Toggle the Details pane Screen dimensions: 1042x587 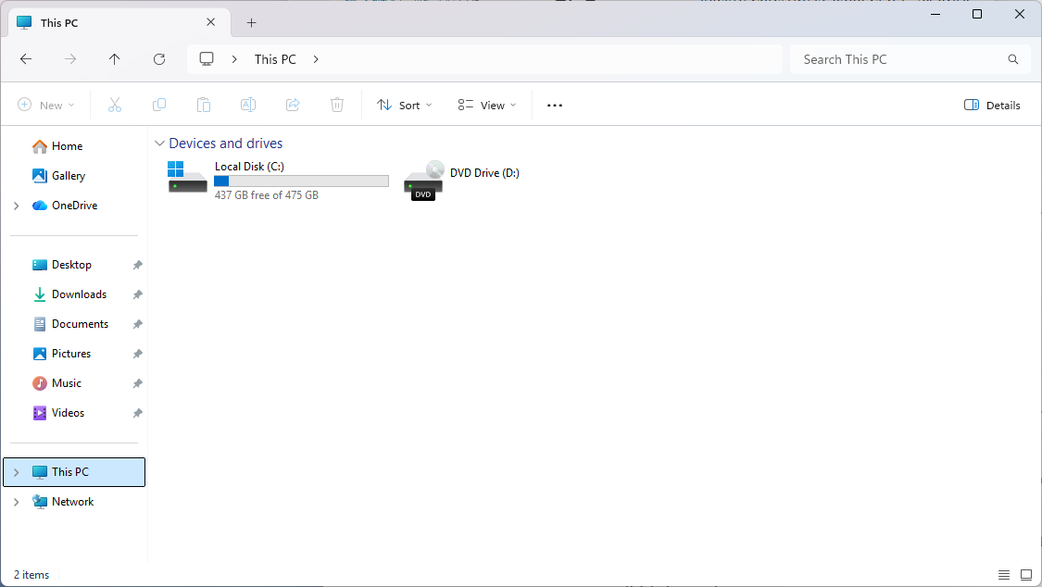click(992, 106)
